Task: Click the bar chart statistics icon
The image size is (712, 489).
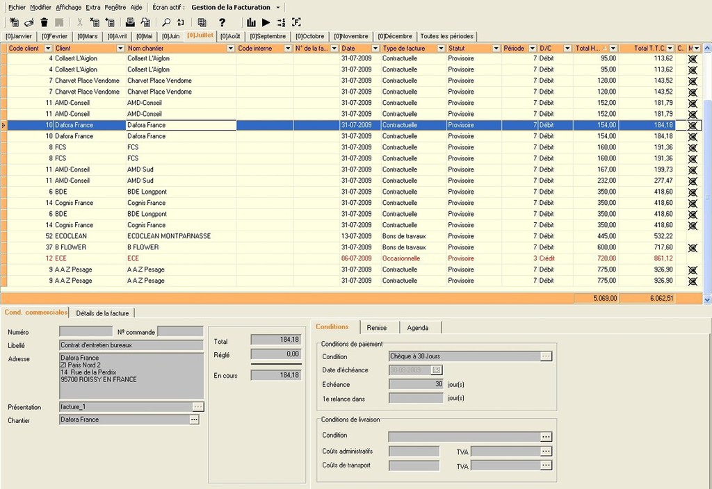Action: click(x=251, y=22)
